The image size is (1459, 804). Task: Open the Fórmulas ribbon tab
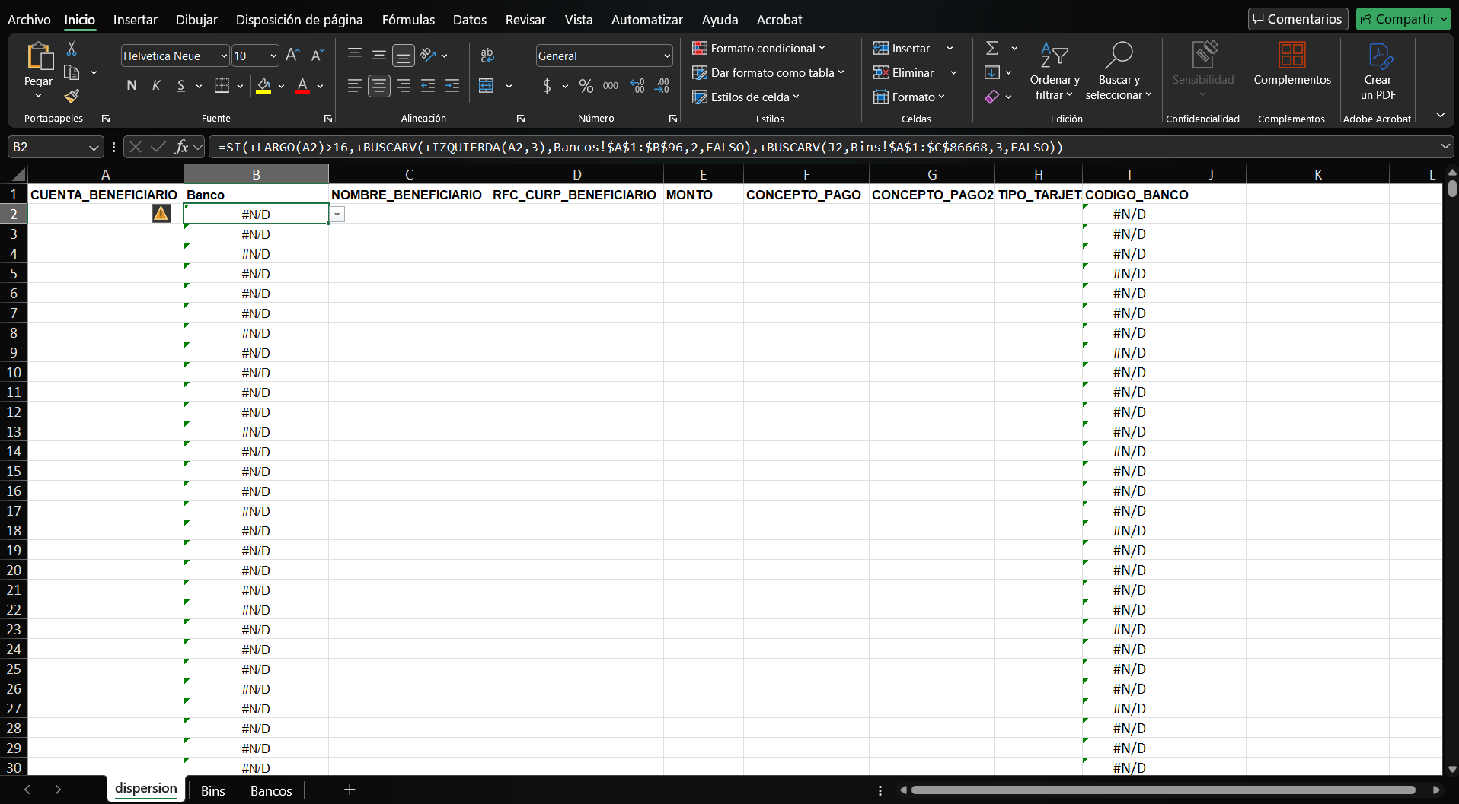[x=408, y=20]
